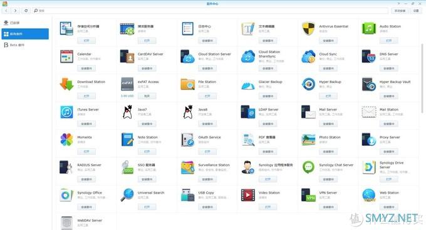426x230 pixels.
Task: Click the Video Station play icon
Action: point(248,195)
